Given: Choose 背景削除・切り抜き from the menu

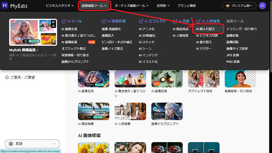Looking at the screenshot, I should point(75,55).
